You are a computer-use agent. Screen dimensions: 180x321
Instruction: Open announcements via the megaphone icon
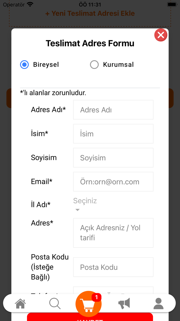click(x=124, y=303)
